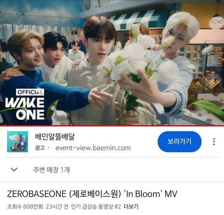Open the event-view.baemin.com link

(x=93, y=148)
